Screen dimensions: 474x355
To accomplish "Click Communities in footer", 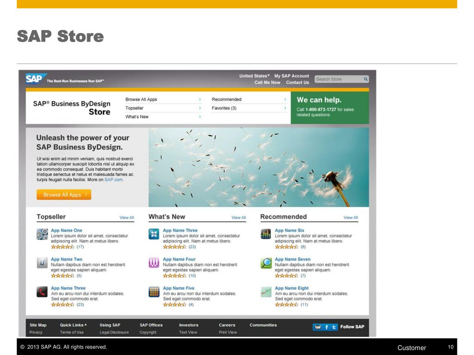I will (x=263, y=325).
